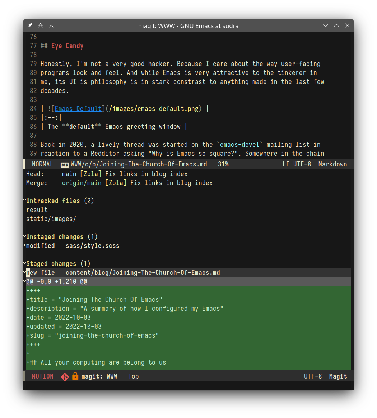Viewport: 377px width, 418px height.
Task: Click the git icon in Magit modeline
Action: [65, 377]
